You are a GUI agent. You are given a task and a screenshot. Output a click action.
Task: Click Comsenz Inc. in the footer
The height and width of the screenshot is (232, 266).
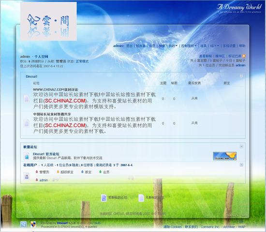pyautogui.click(x=210, y=227)
